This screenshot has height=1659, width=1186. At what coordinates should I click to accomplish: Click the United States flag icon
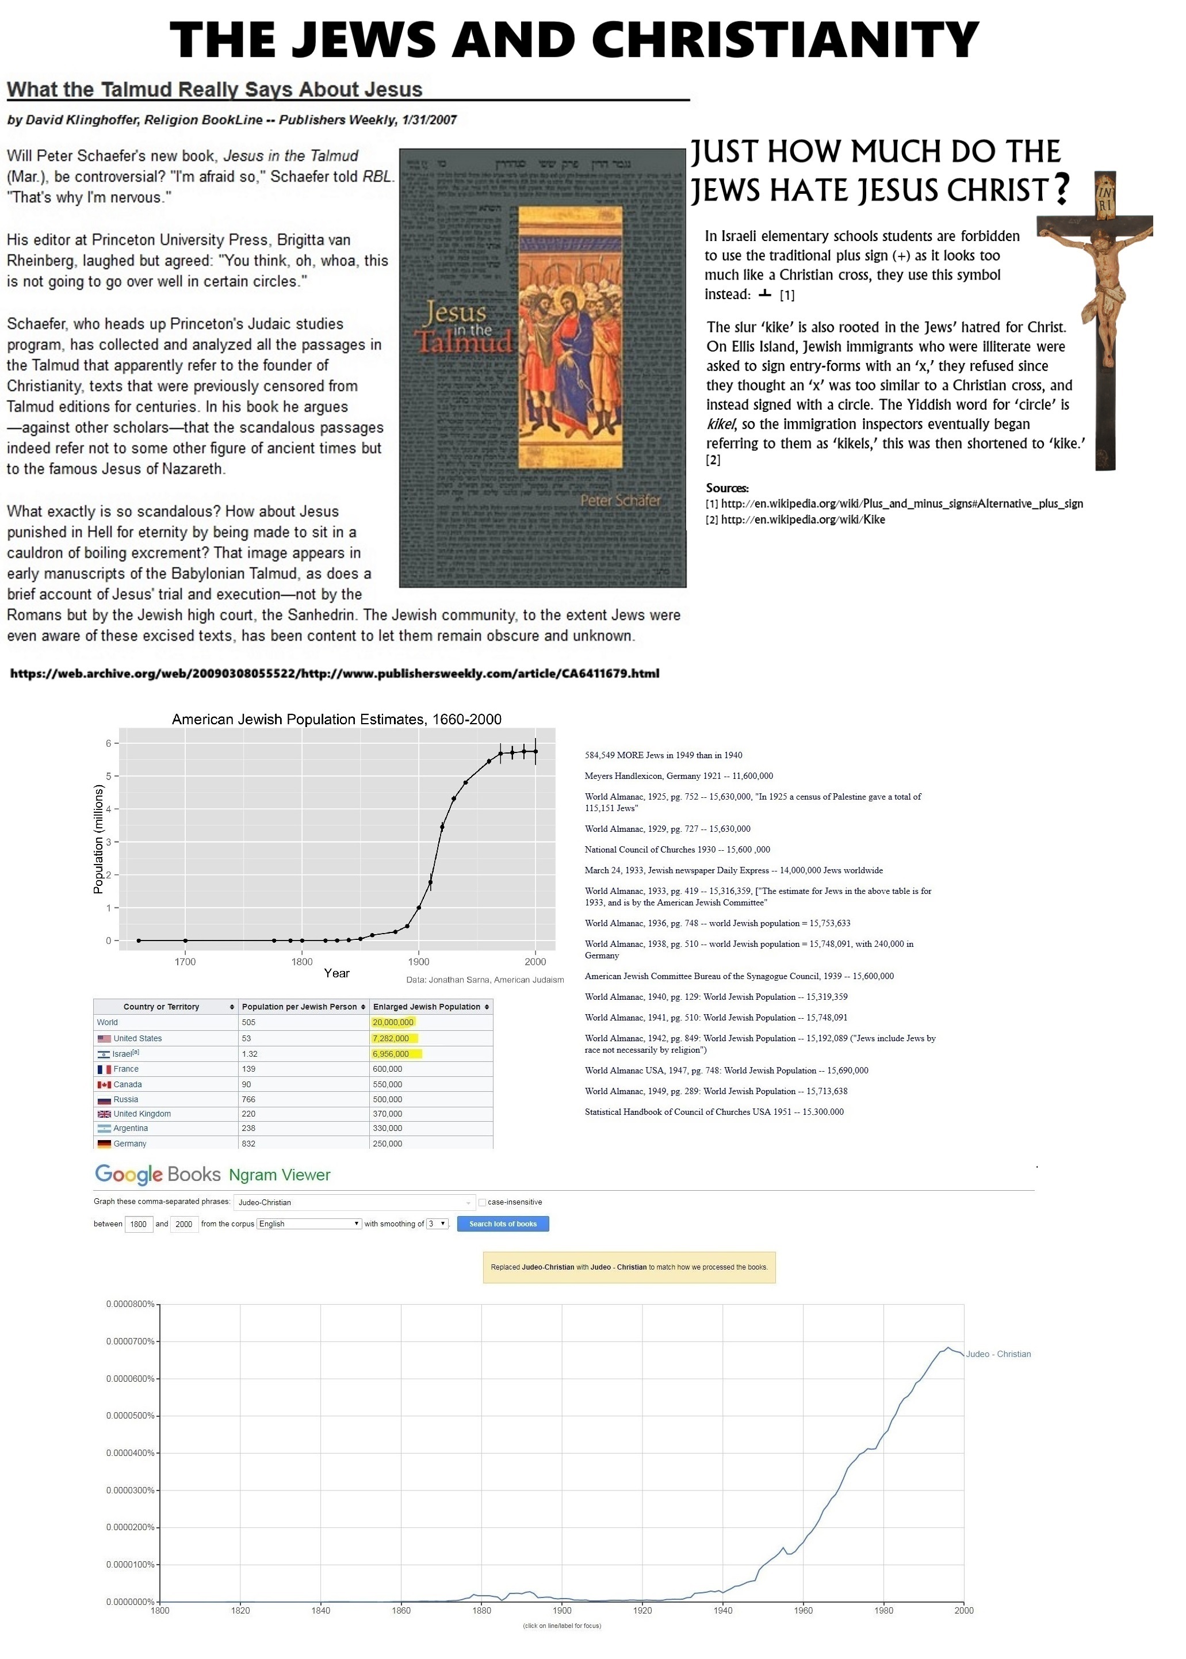(x=104, y=1038)
